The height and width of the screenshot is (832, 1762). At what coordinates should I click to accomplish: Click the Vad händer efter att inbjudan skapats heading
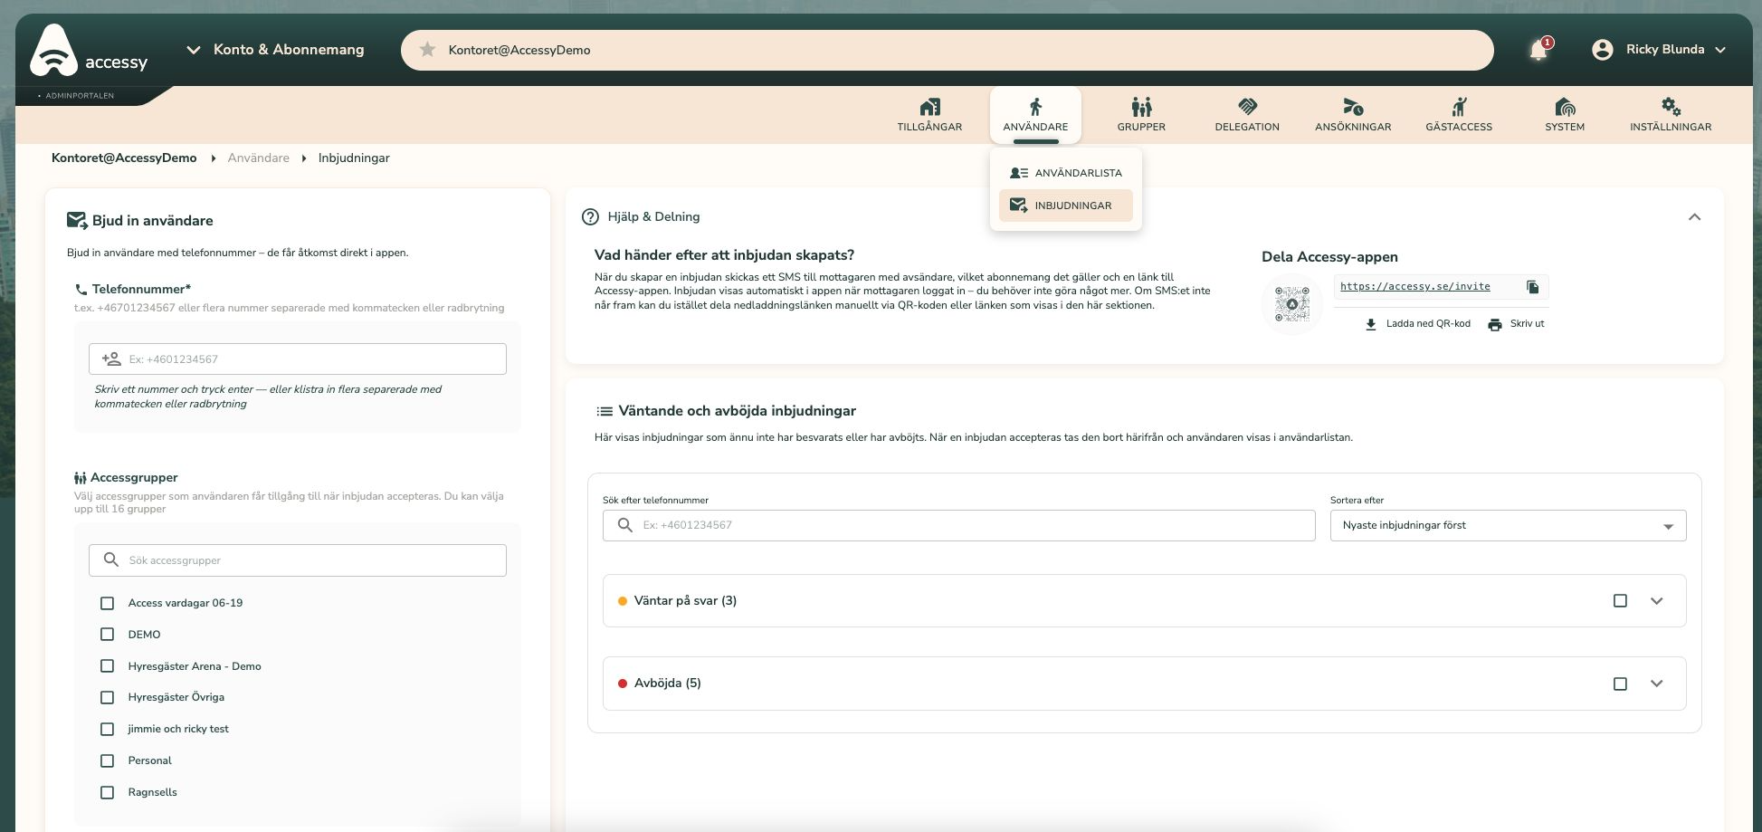point(724,255)
